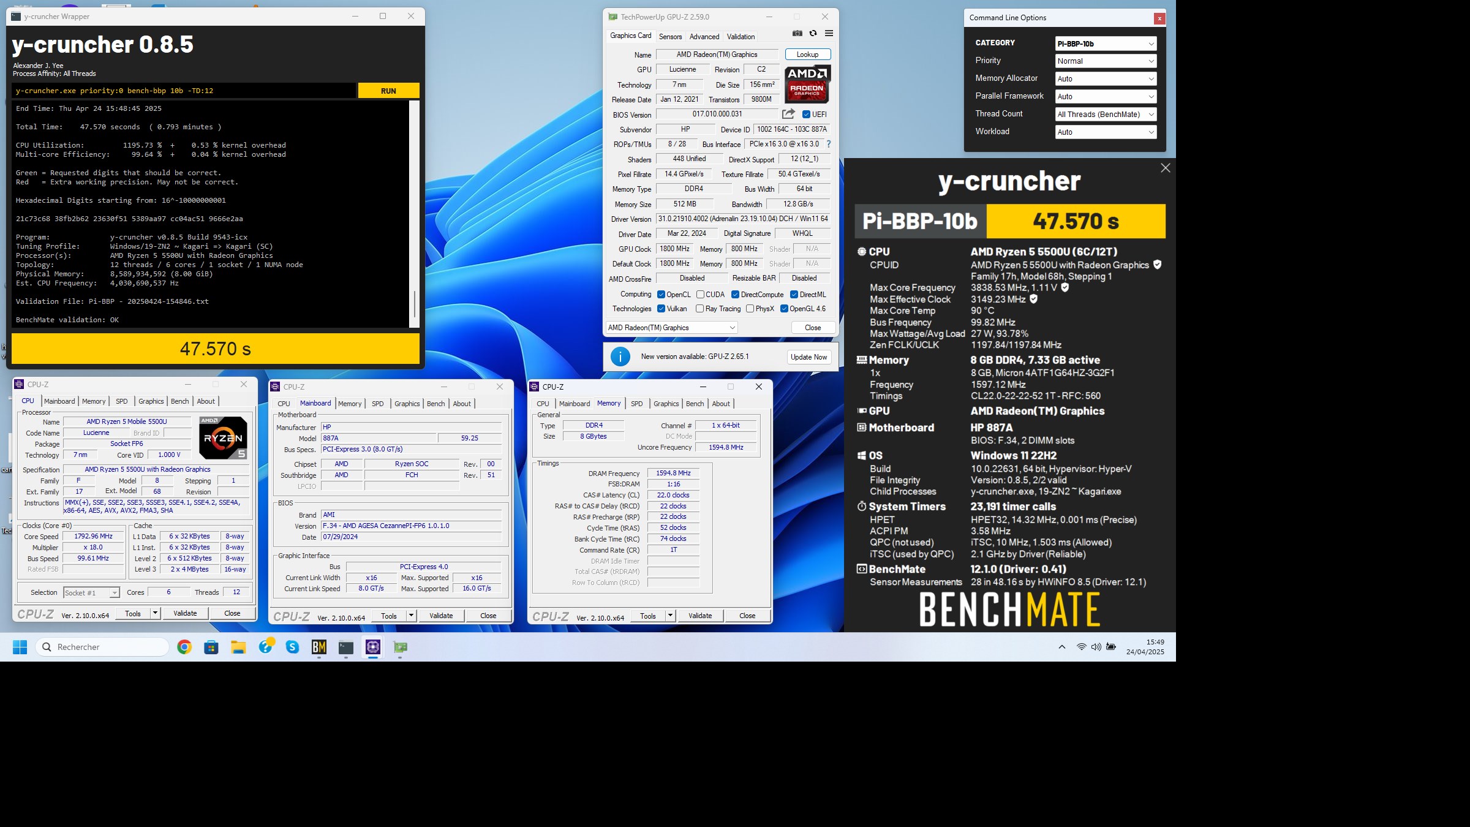This screenshot has height=827, width=1470.
Task: Open Google Chrome from the taskbar
Action: click(x=184, y=647)
